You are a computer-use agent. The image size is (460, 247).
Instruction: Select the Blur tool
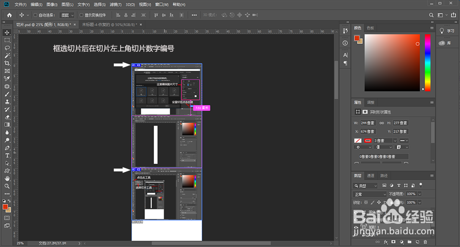coord(7,132)
